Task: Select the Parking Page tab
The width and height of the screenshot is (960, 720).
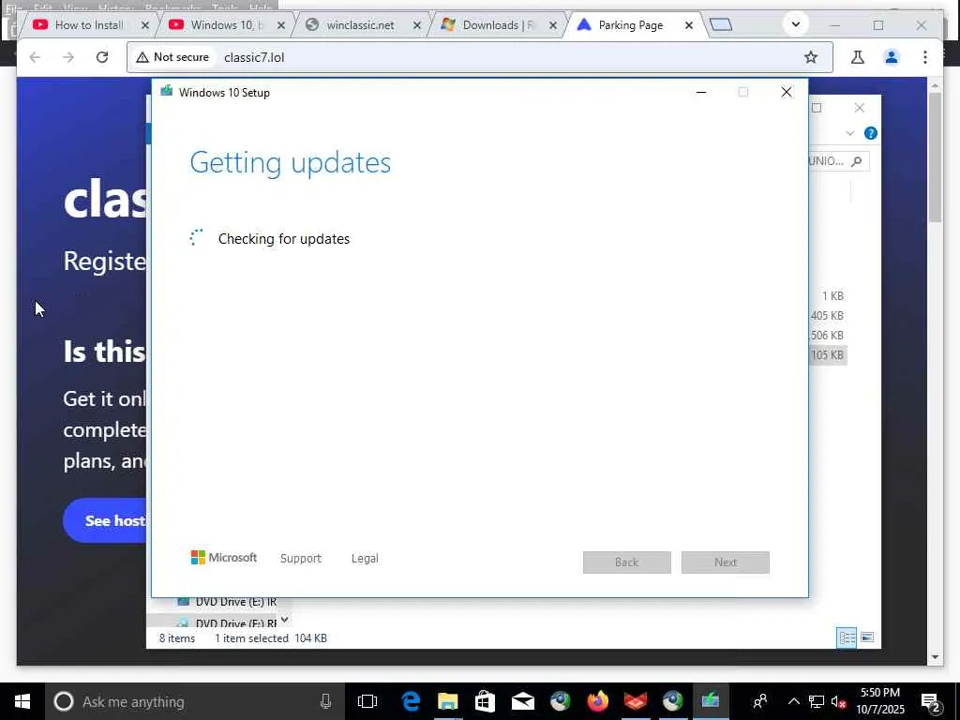Action: tap(630, 25)
